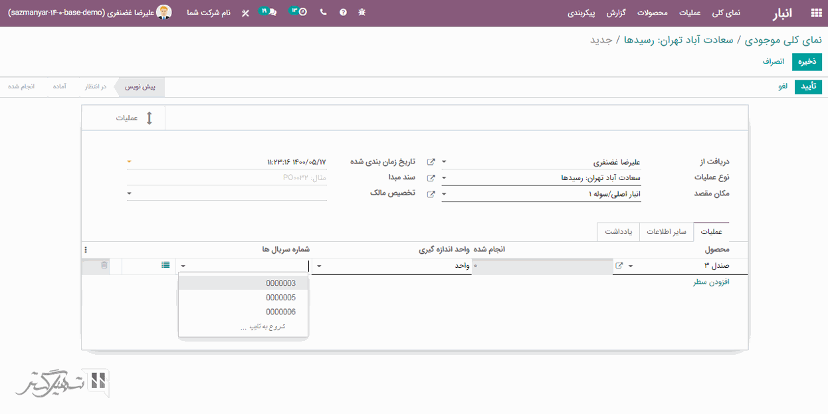Open the محصولات menu
This screenshot has height=414, width=828.
click(652, 13)
